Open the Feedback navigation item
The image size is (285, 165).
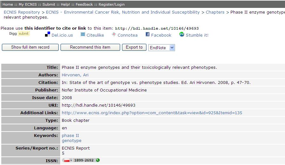point(84,4)
